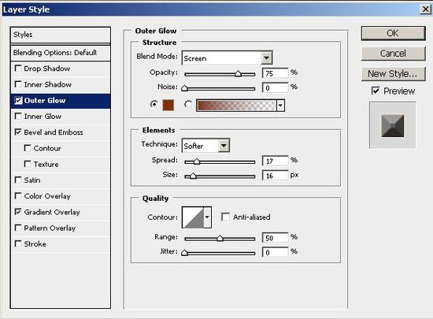Screen dimensions: 433x319
Task: Enable the Contour sub-option checkbox
Action: [28, 148]
